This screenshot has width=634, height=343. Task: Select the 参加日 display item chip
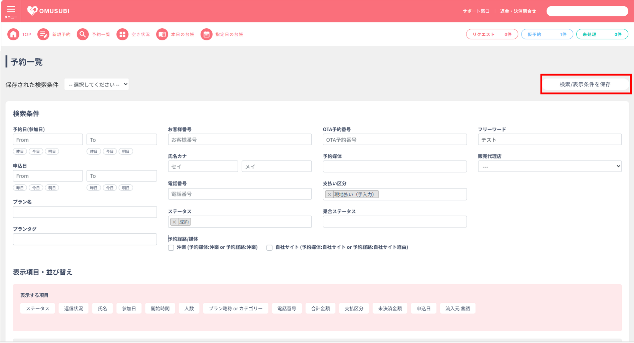click(129, 308)
